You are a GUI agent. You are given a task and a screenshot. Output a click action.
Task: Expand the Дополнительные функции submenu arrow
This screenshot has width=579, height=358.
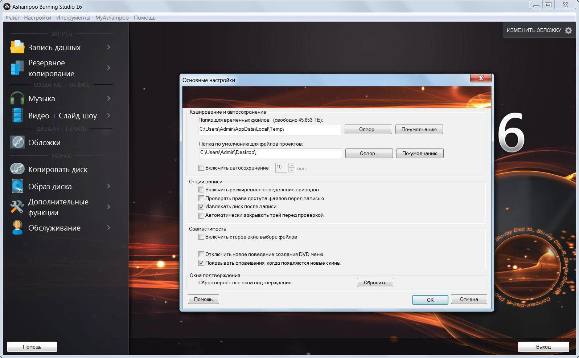[x=108, y=207]
